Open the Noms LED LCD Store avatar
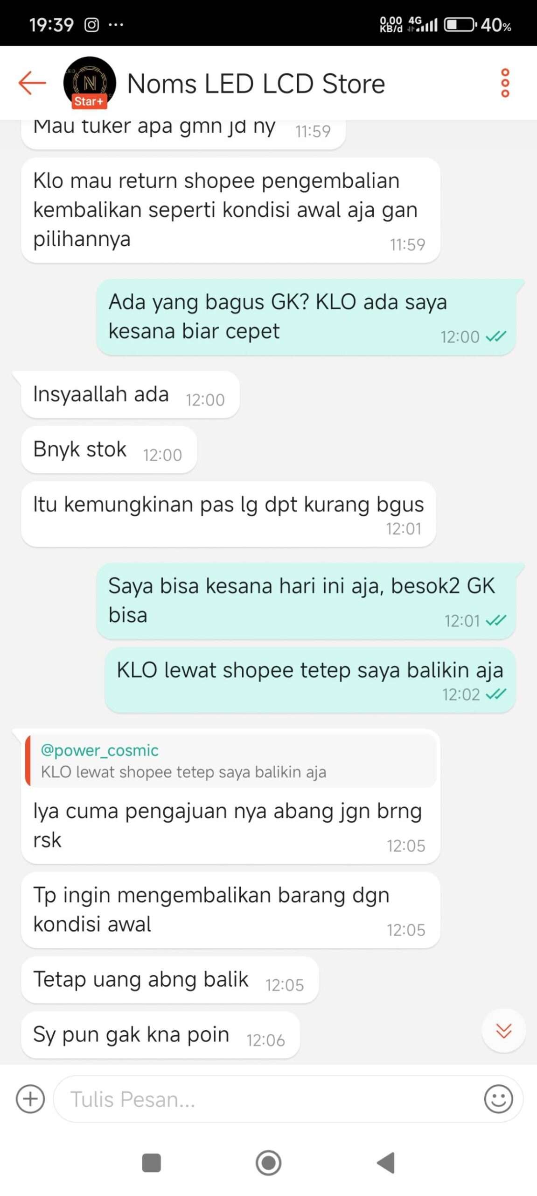Screen dimensions: 537x1196 pyautogui.click(x=90, y=82)
